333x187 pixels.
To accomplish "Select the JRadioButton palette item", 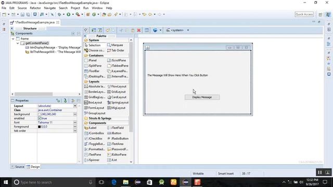I will click(118, 139).
